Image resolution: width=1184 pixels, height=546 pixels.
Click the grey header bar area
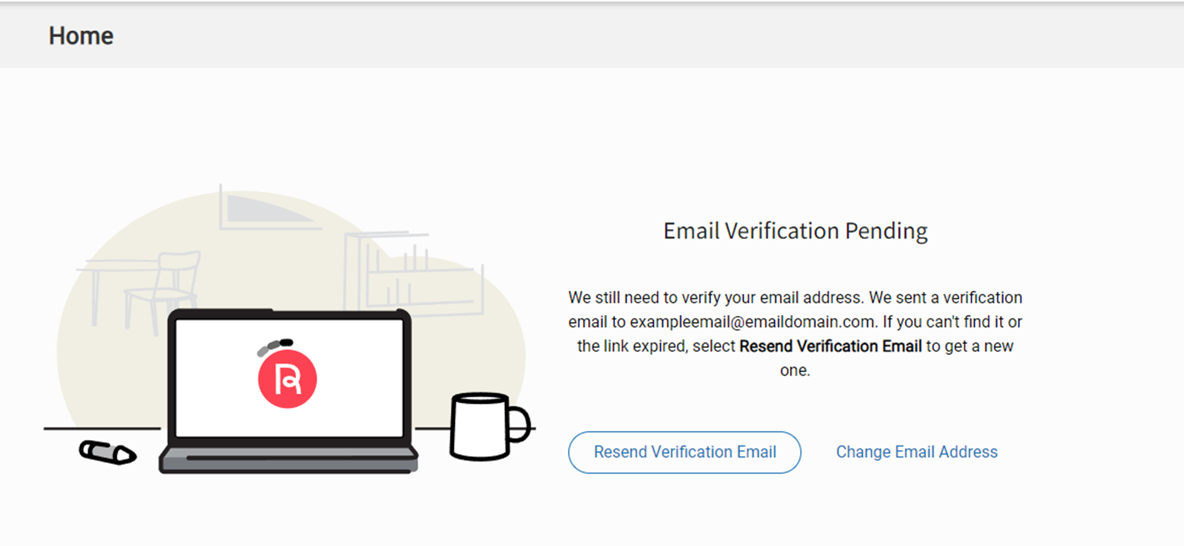(592, 36)
